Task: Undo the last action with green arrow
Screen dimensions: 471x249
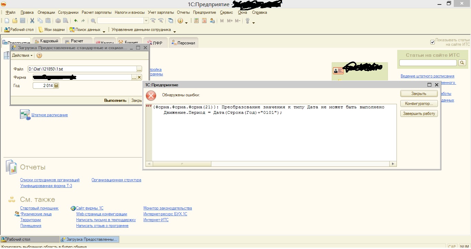Action: [76, 21]
